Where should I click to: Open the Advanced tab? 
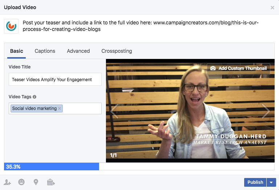(78, 51)
